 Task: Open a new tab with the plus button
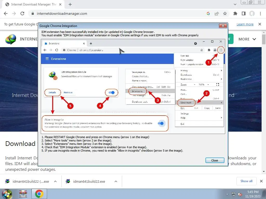(x=70, y=4)
